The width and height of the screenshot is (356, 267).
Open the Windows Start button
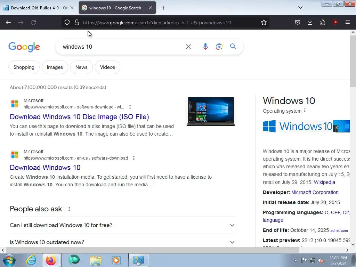pyautogui.click(x=9, y=260)
